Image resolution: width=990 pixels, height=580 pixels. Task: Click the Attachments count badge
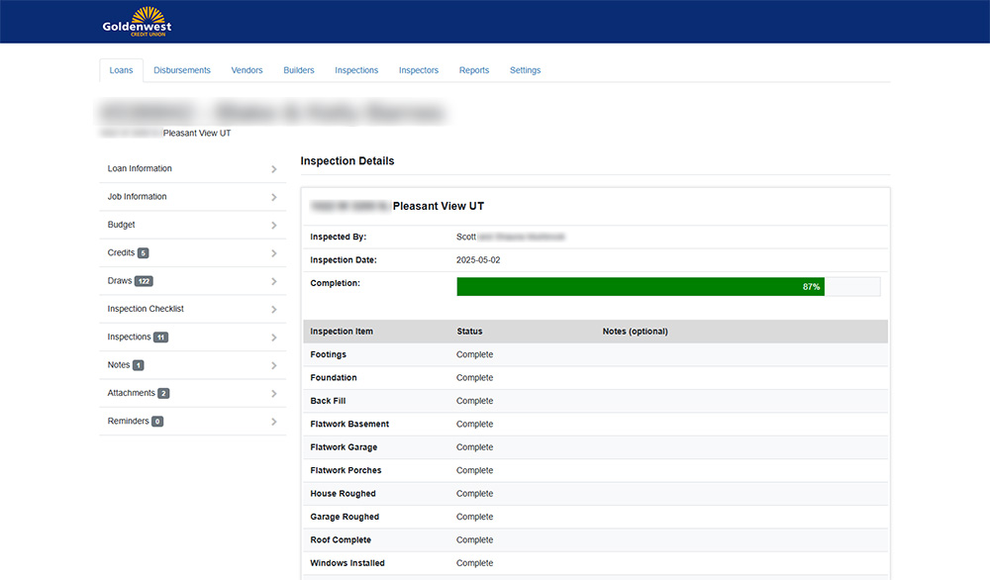click(x=163, y=394)
